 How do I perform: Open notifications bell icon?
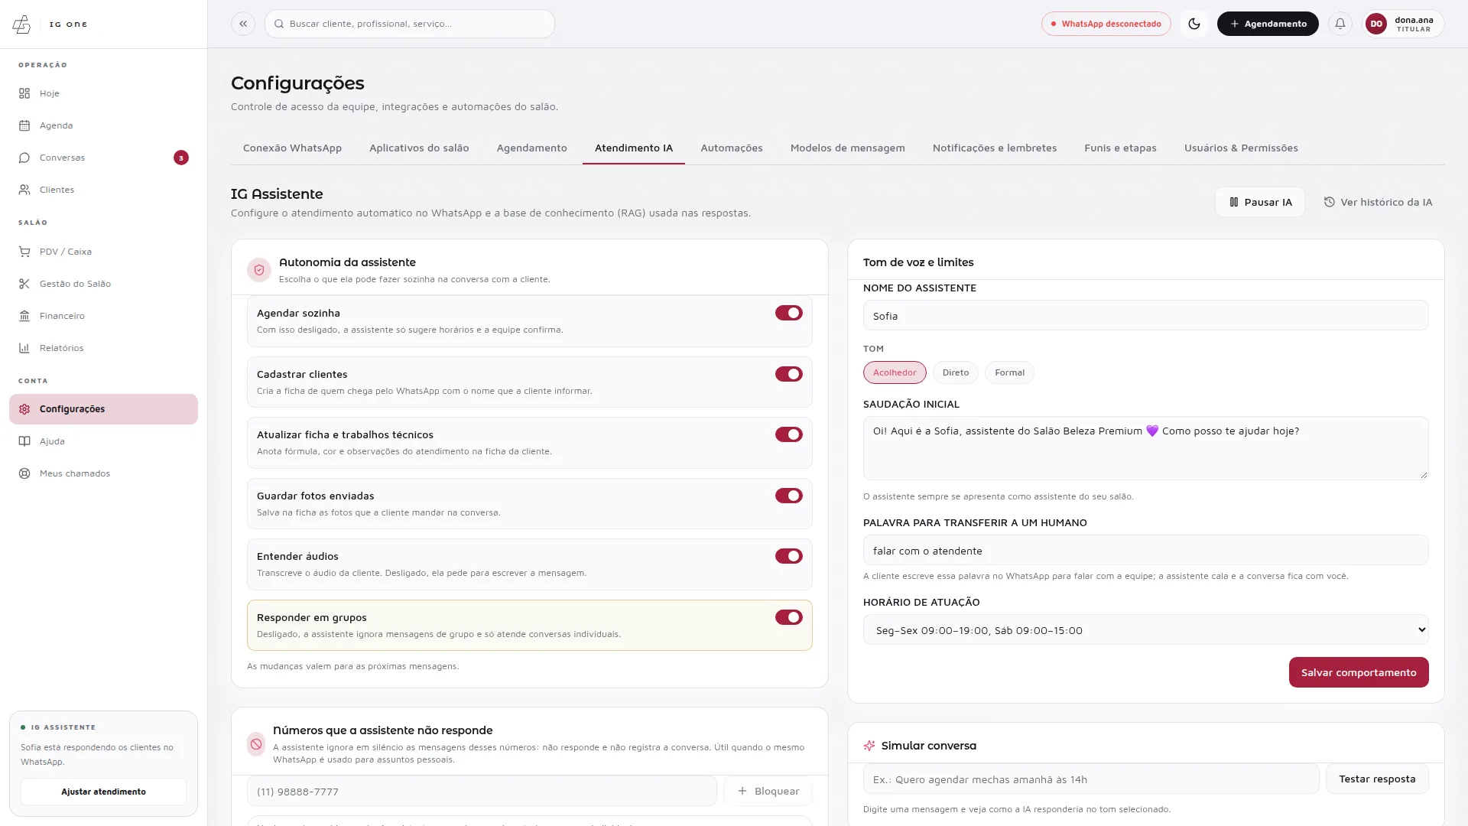click(x=1340, y=24)
